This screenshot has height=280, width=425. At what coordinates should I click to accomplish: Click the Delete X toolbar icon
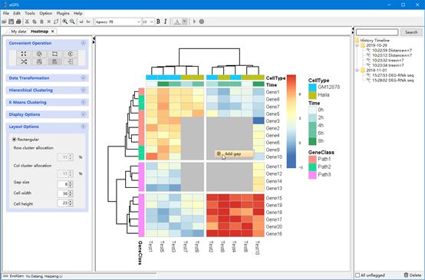[49, 21]
